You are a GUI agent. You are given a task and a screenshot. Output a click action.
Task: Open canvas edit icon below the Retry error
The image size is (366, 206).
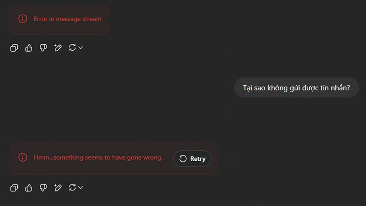pos(58,187)
